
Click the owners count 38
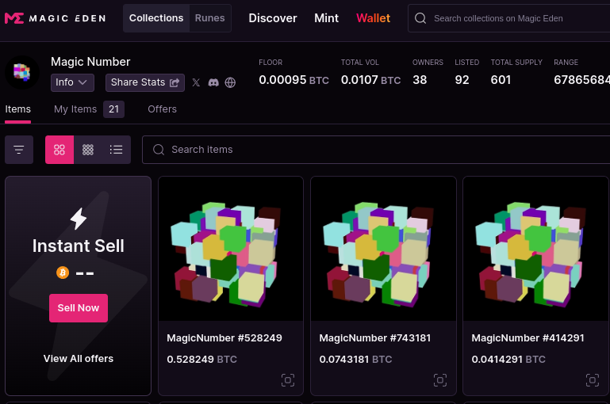click(420, 80)
